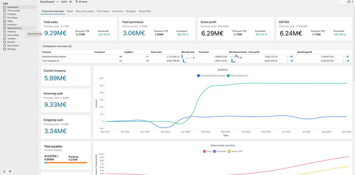Viewport: 355px width, 175px height.
Task: Toggle Trans Hardware SL series in Cashflow legend
Action: tap(237, 76)
